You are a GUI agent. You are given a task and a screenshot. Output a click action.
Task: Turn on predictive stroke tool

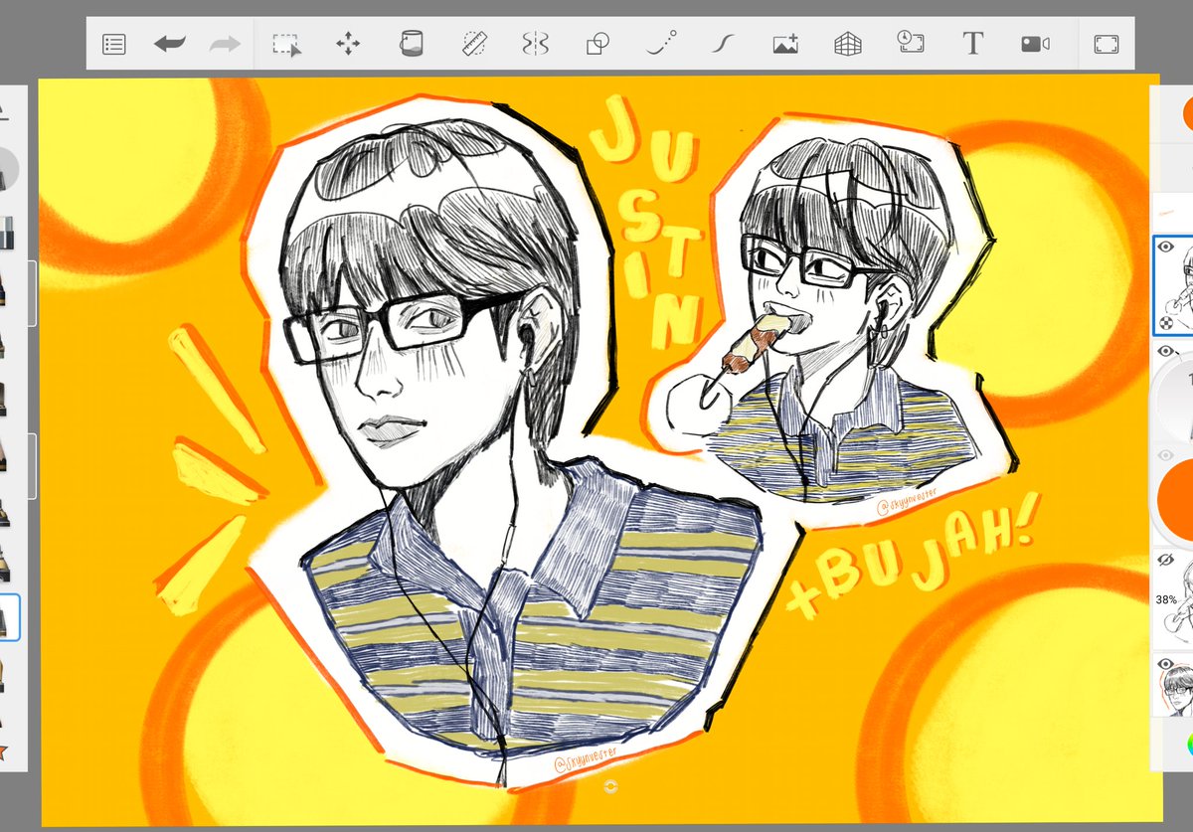(660, 44)
